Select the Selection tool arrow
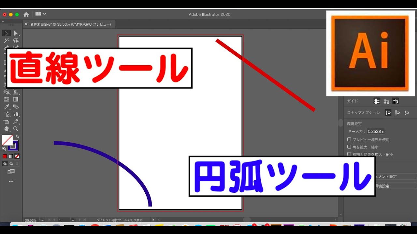417x234 pixels. pos(6,33)
